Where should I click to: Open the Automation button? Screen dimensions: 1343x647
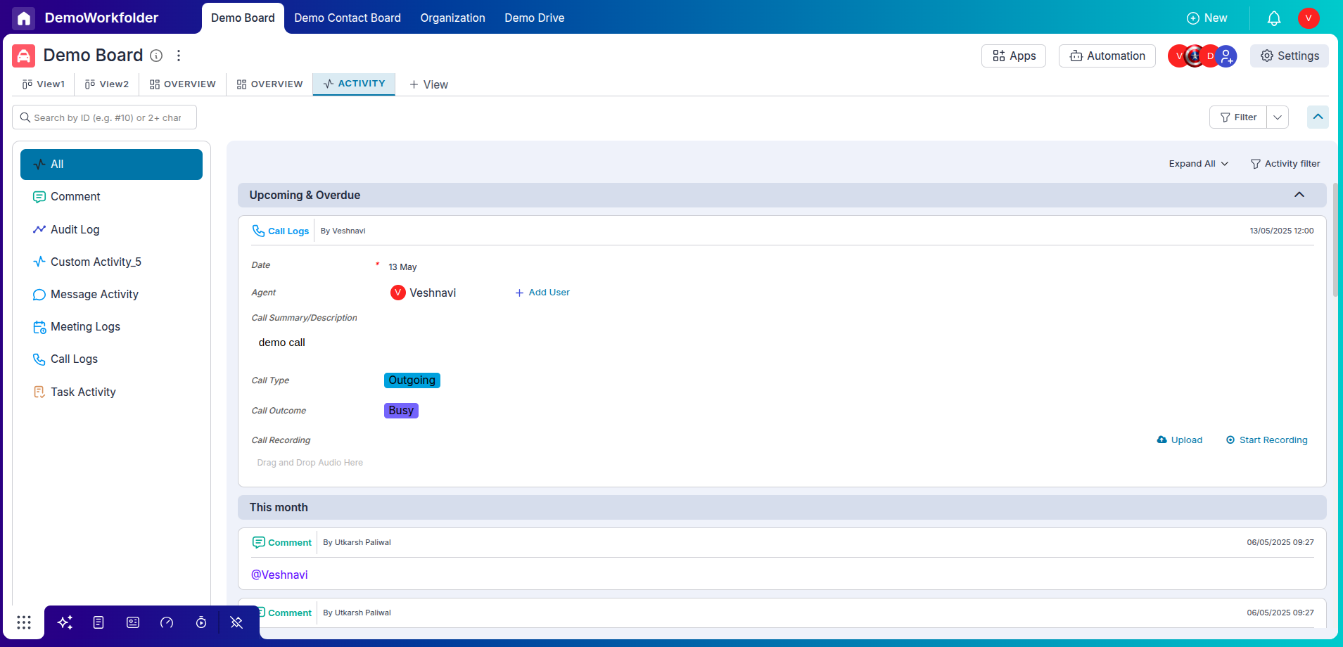(1107, 56)
